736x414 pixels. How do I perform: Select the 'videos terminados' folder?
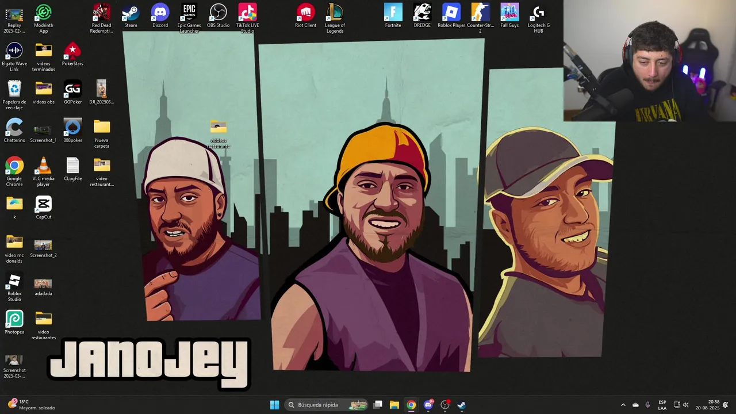click(x=44, y=57)
